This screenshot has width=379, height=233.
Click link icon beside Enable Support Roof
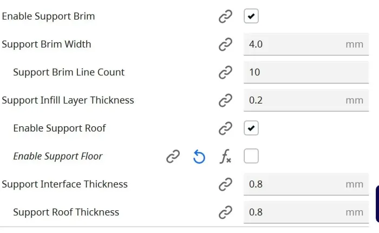(225, 128)
